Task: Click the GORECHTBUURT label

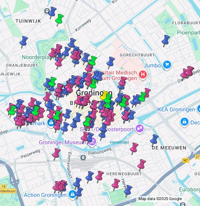Action: pyautogui.click(x=137, y=55)
